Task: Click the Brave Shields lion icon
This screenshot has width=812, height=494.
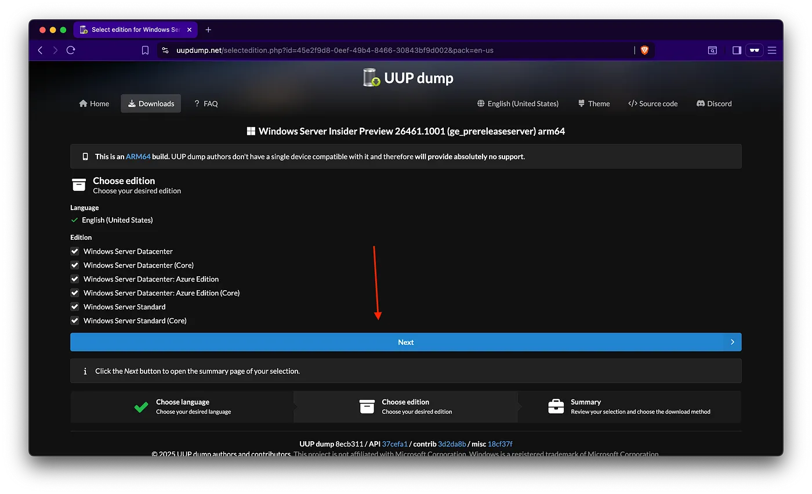Action: click(644, 51)
